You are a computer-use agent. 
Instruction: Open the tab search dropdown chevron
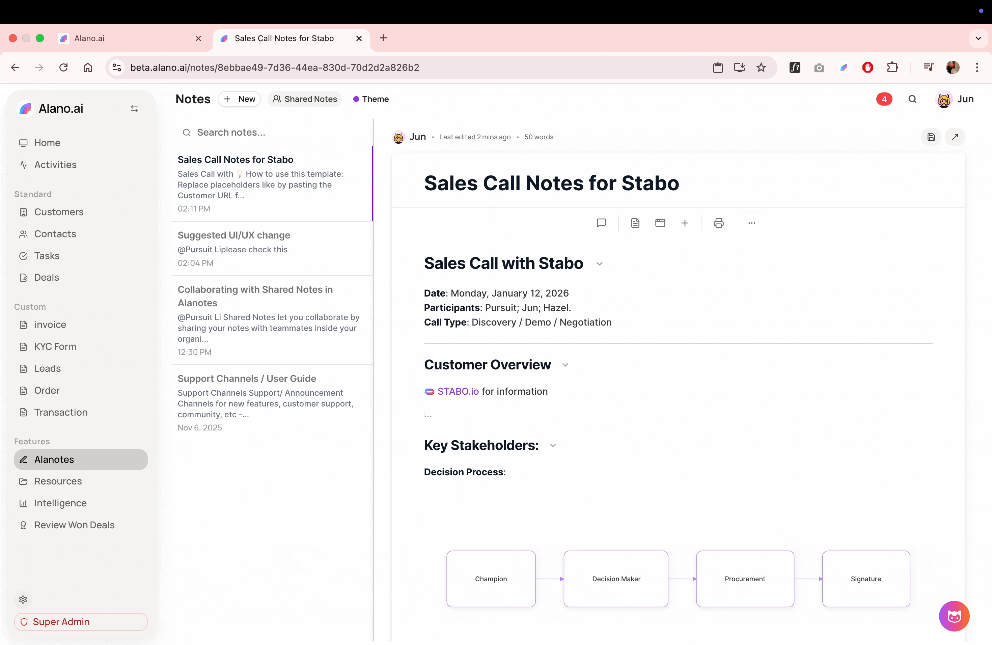[x=978, y=38]
